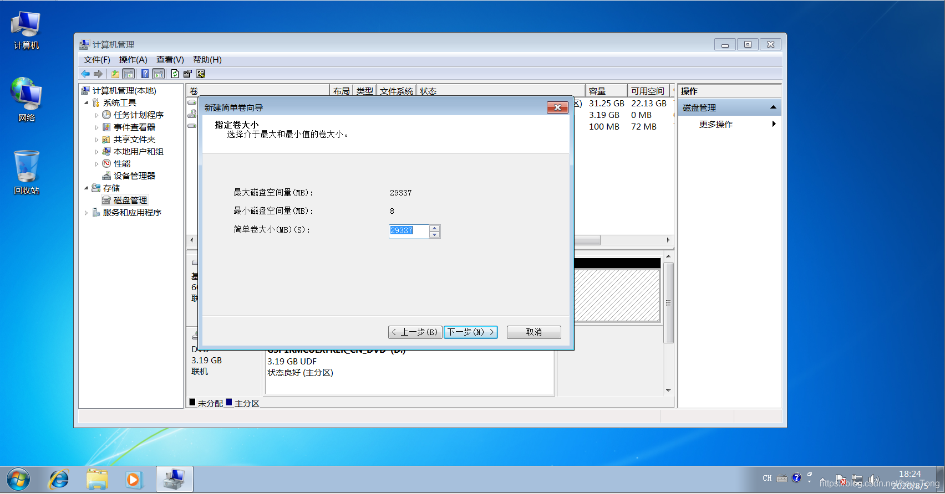Click the Up one level folder icon

[115, 74]
